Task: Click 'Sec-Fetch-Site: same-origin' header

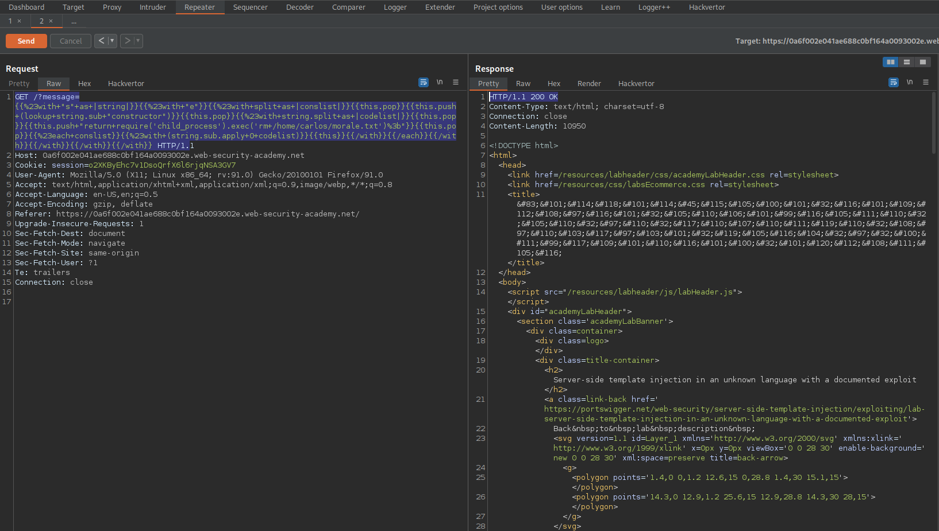Action: [x=77, y=253]
